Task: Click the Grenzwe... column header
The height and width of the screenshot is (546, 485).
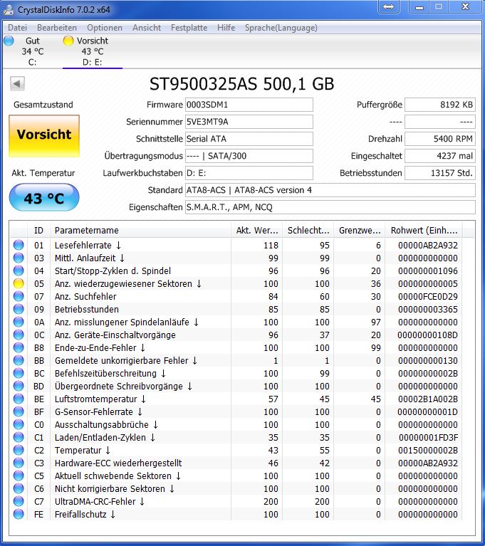Action: tap(359, 230)
